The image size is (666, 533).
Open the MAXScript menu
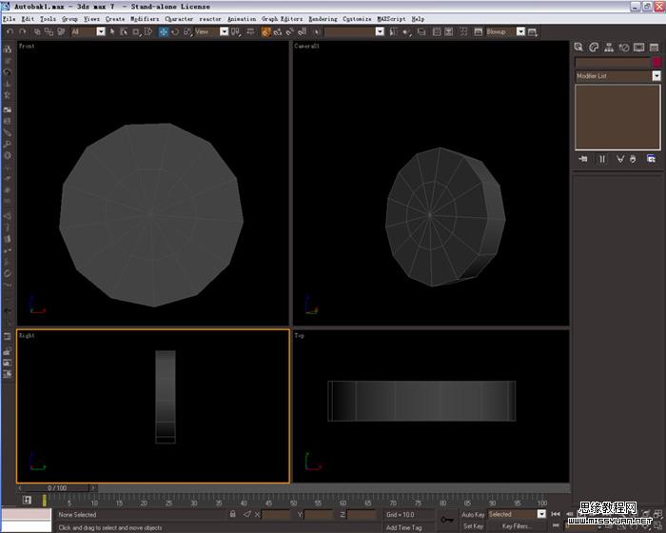pos(391,19)
